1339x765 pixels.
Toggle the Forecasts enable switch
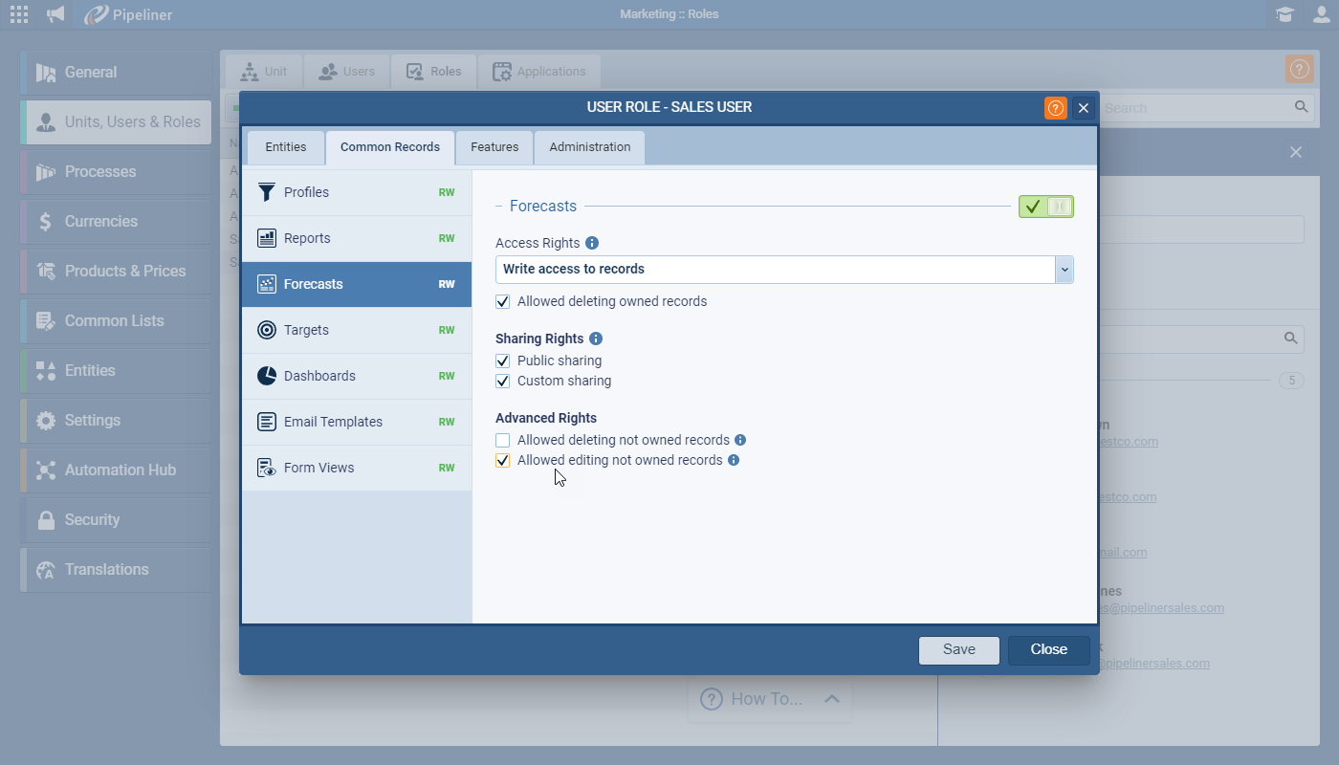click(1045, 207)
